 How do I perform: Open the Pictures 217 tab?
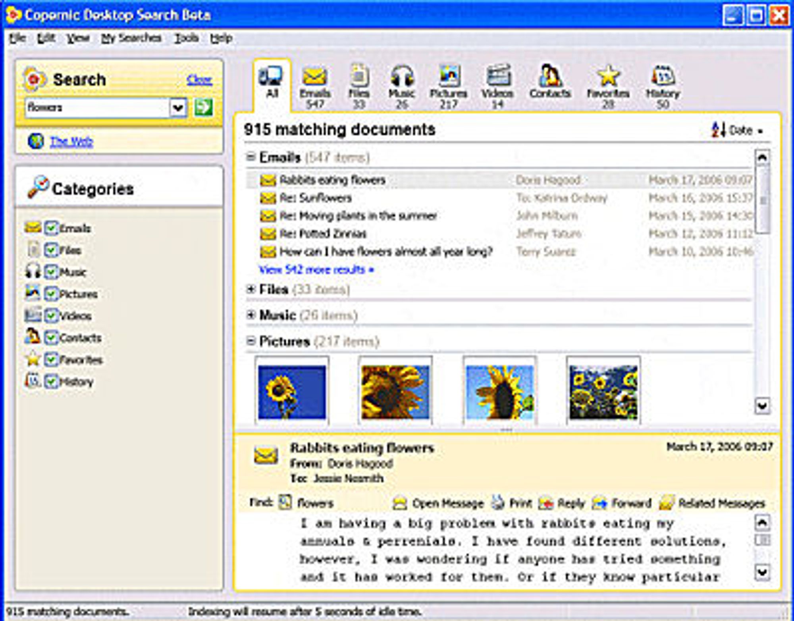point(448,86)
